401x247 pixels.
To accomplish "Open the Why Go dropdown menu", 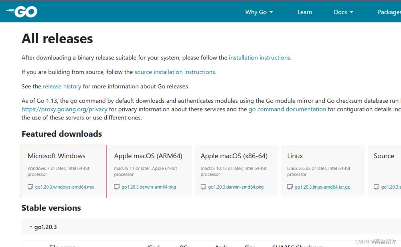I will (259, 12).
